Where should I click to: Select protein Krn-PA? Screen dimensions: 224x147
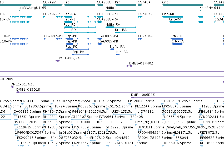[x=118, y=55]
